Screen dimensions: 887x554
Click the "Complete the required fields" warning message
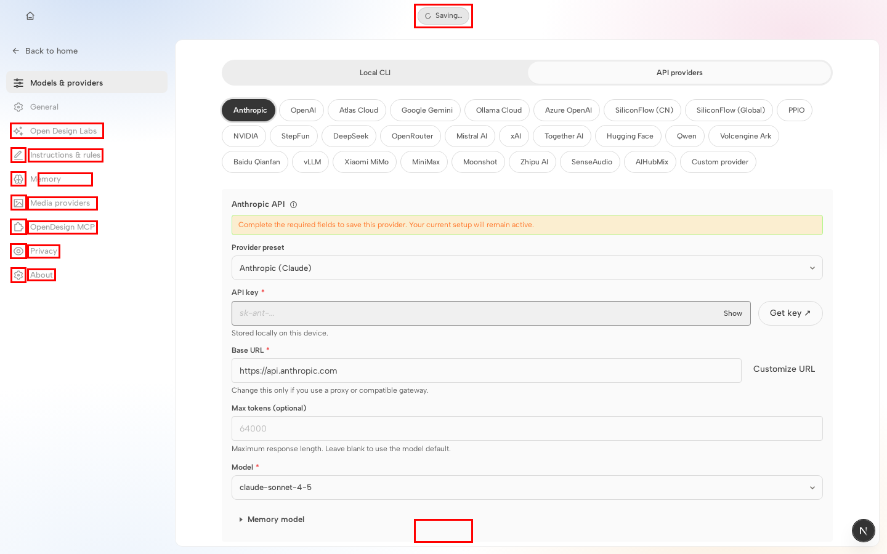[527, 225]
